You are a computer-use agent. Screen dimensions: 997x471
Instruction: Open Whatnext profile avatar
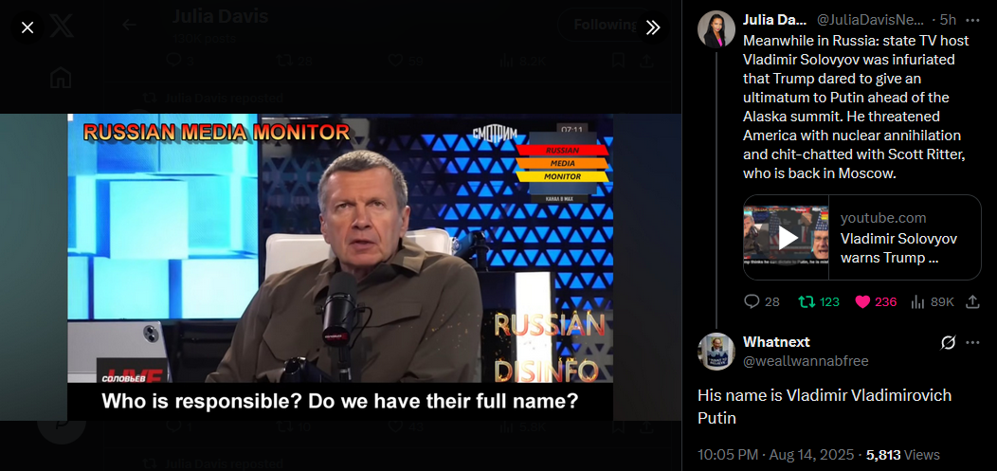(716, 352)
